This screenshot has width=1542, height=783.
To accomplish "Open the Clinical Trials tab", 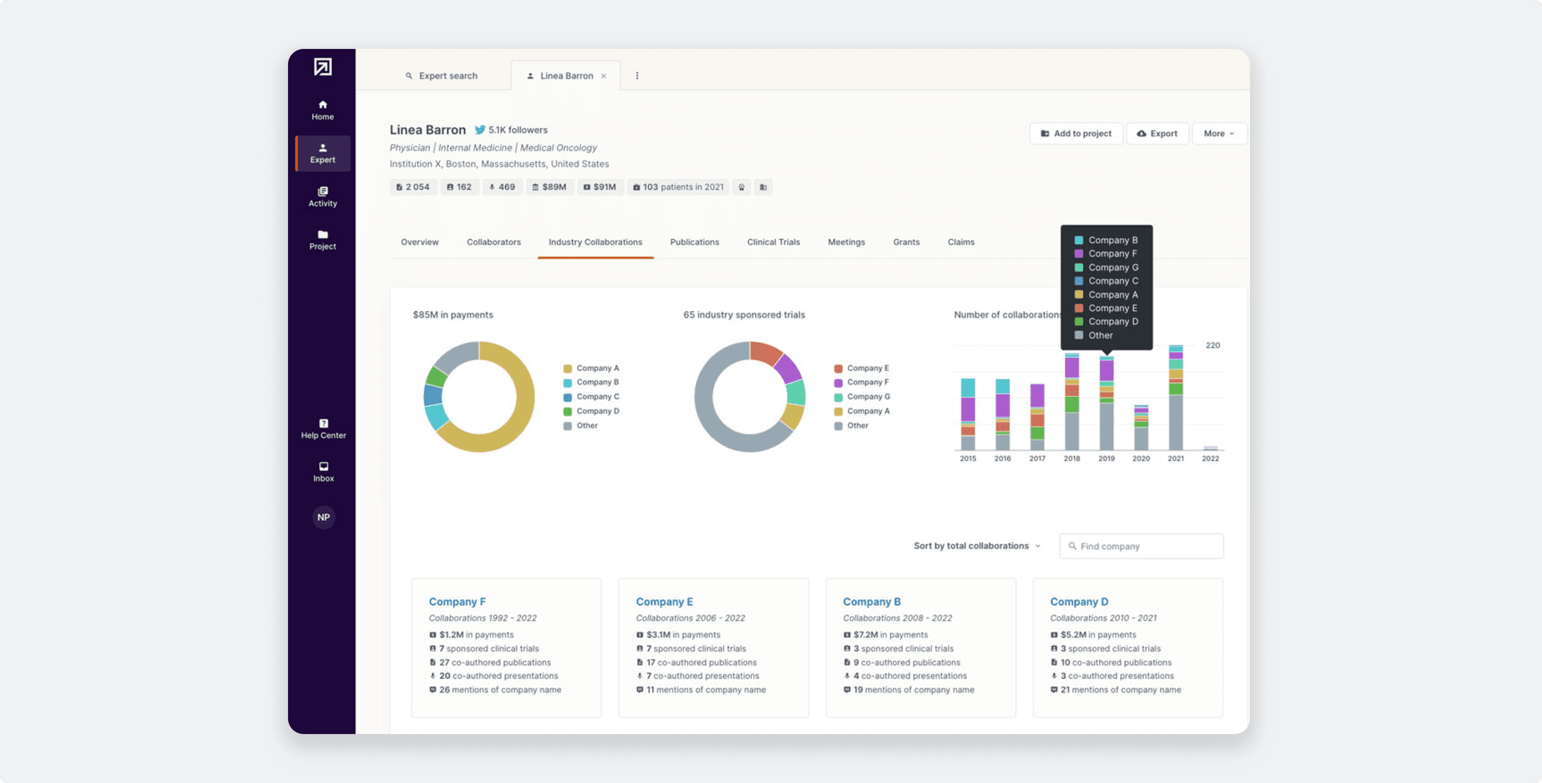I will pyautogui.click(x=773, y=242).
